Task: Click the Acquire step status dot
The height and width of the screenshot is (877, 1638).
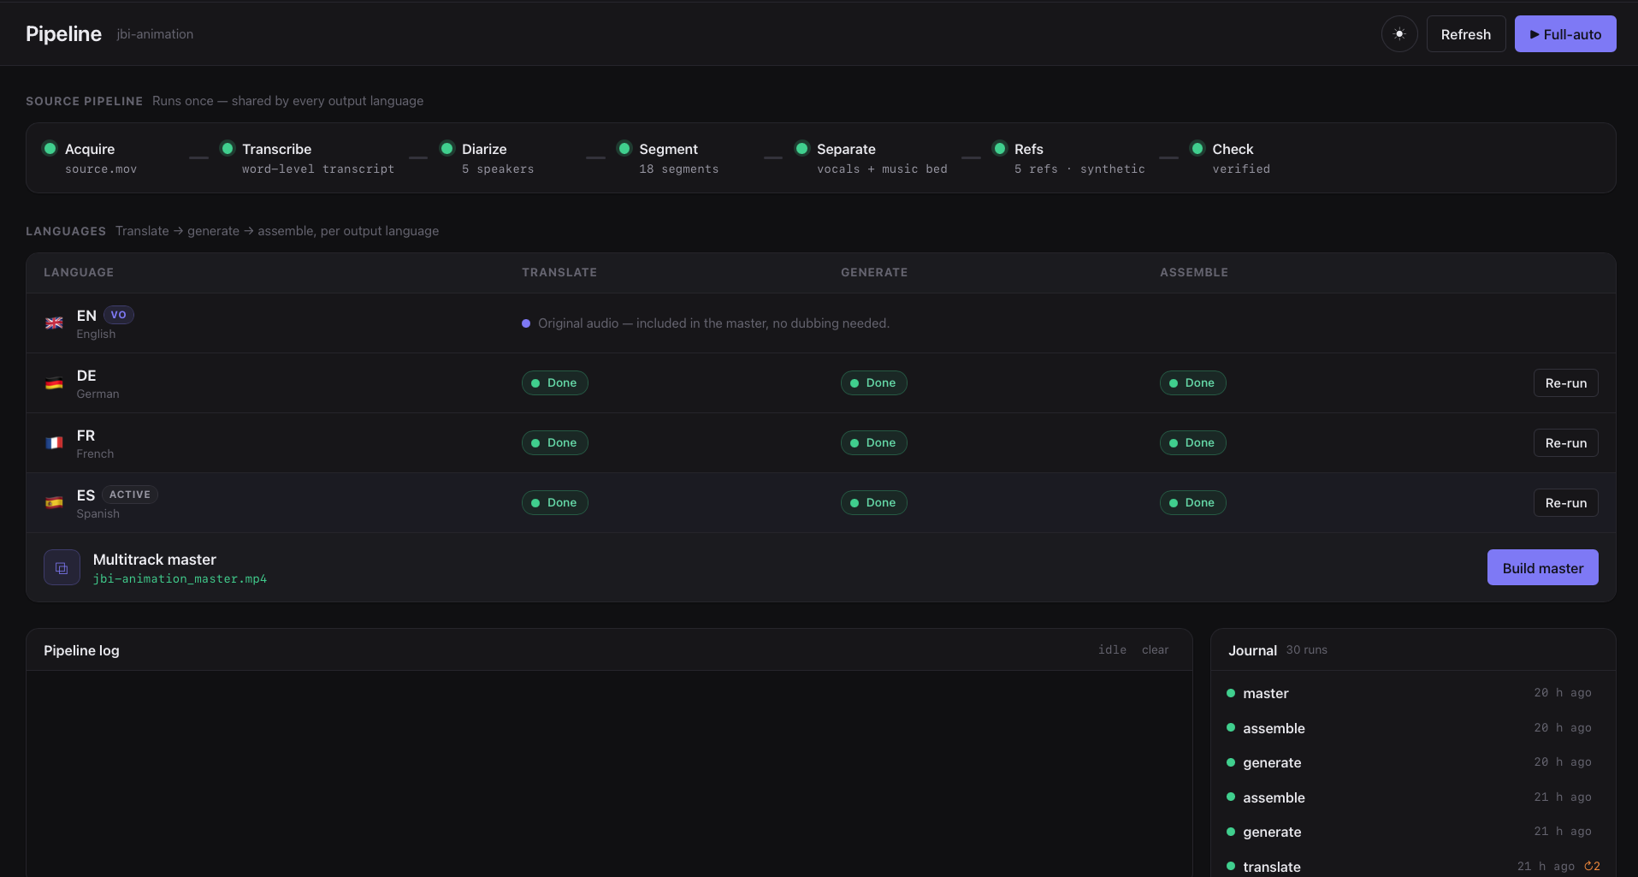Action: click(x=50, y=149)
